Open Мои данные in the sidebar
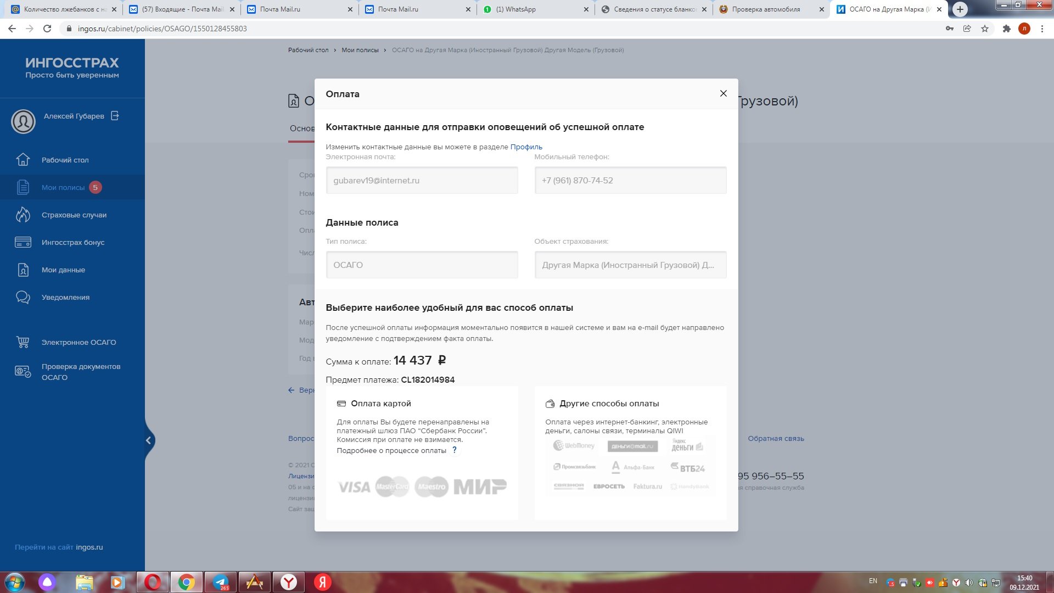The height and width of the screenshot is (593, 1054). click(63, 270)
